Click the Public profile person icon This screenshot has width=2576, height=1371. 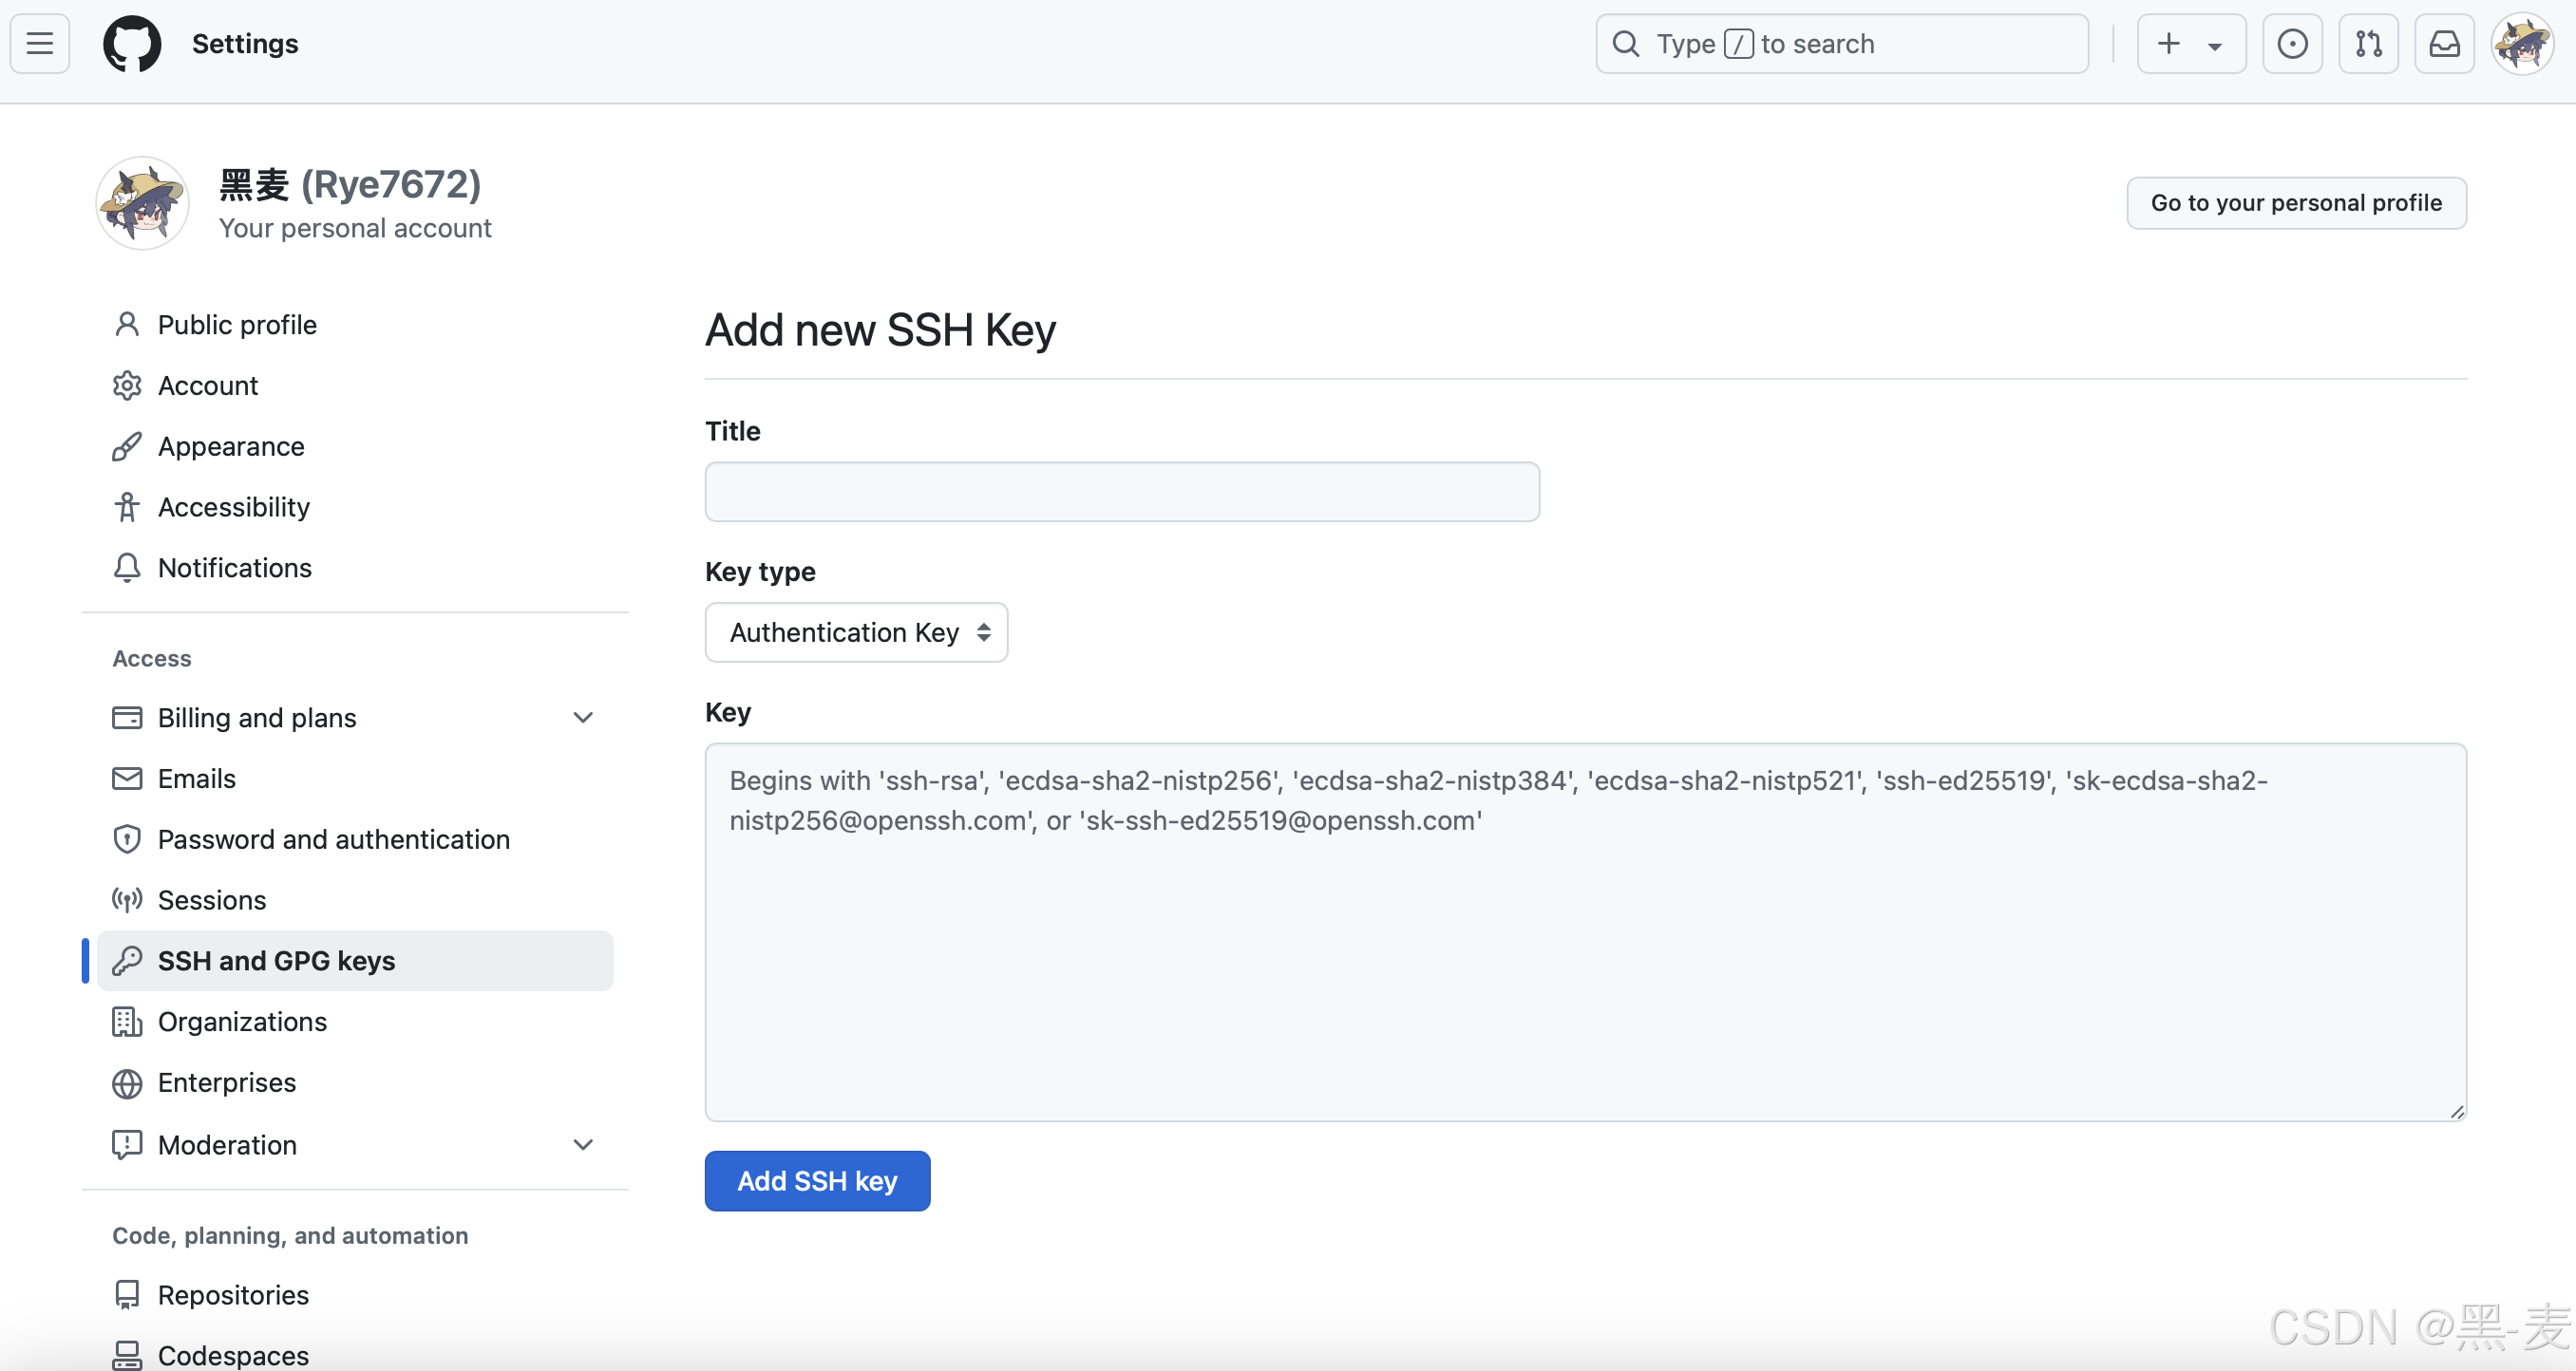click(127, 325)
